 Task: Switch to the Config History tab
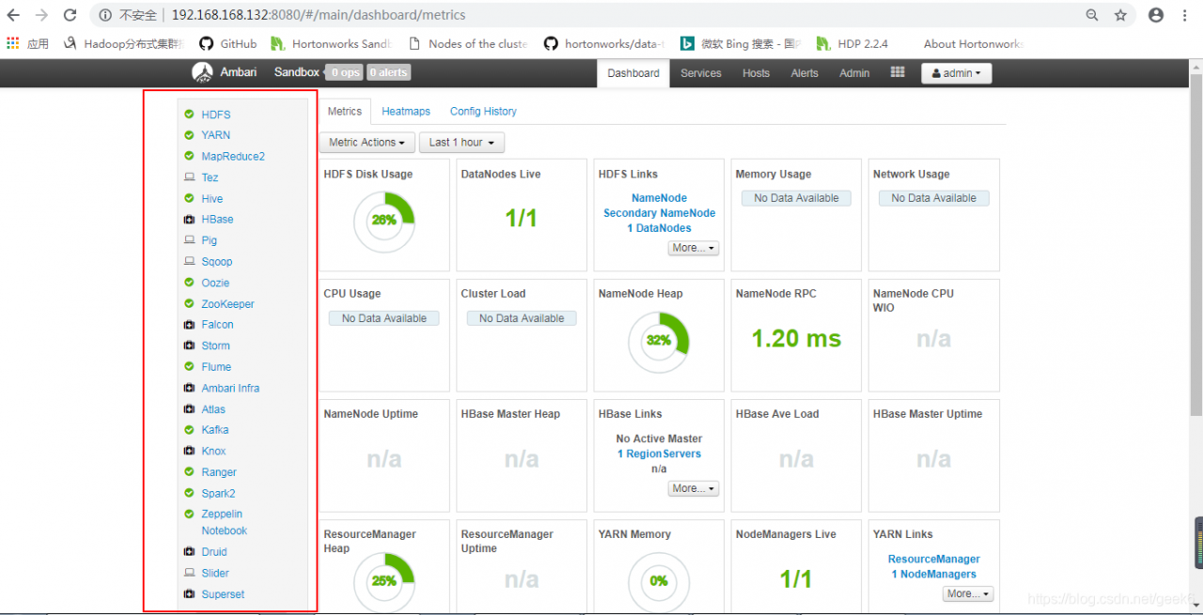click(483, 111)
